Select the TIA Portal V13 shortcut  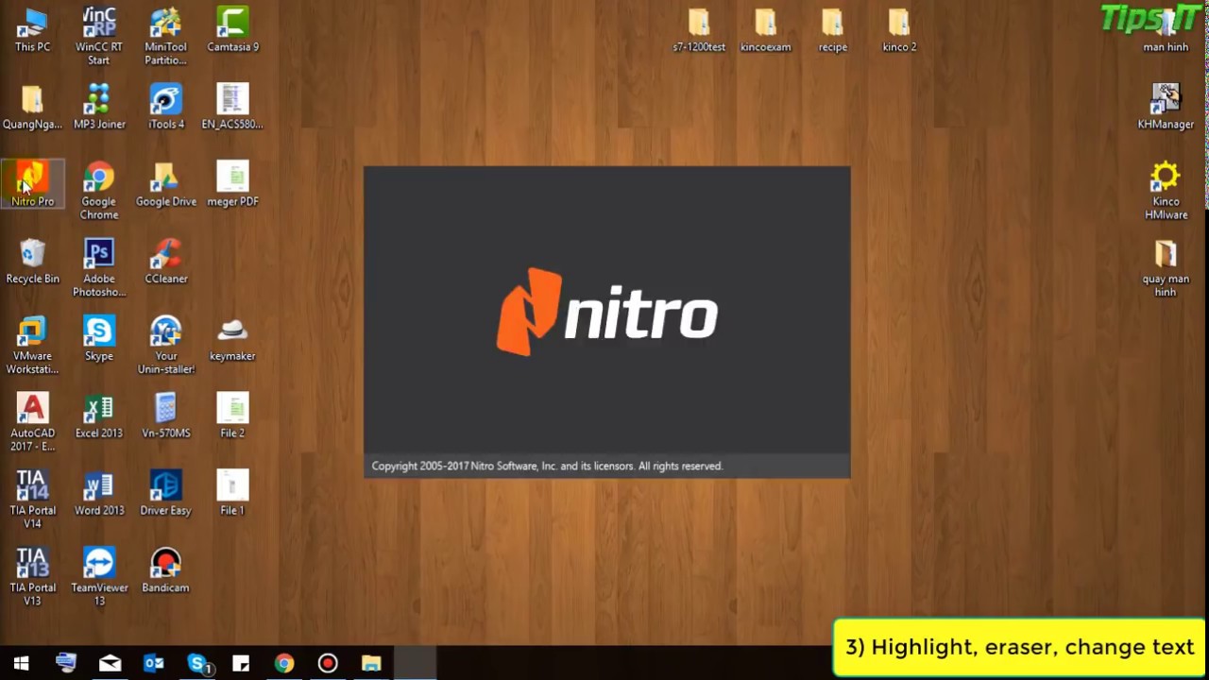32,578
